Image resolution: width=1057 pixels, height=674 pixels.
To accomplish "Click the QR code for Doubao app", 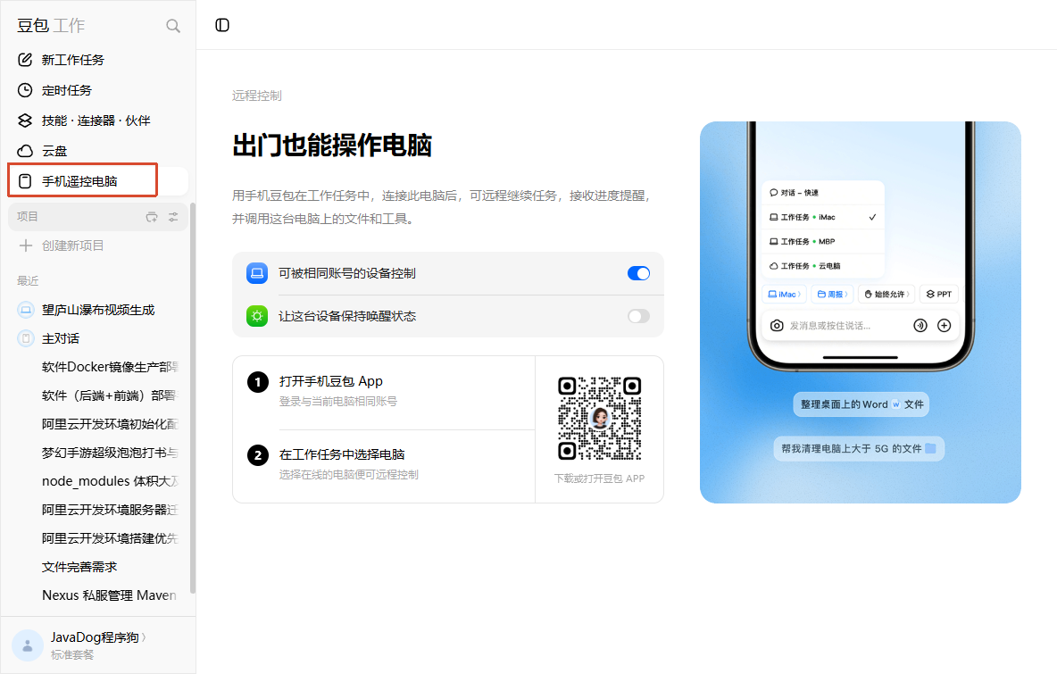I will pos(599,419).
